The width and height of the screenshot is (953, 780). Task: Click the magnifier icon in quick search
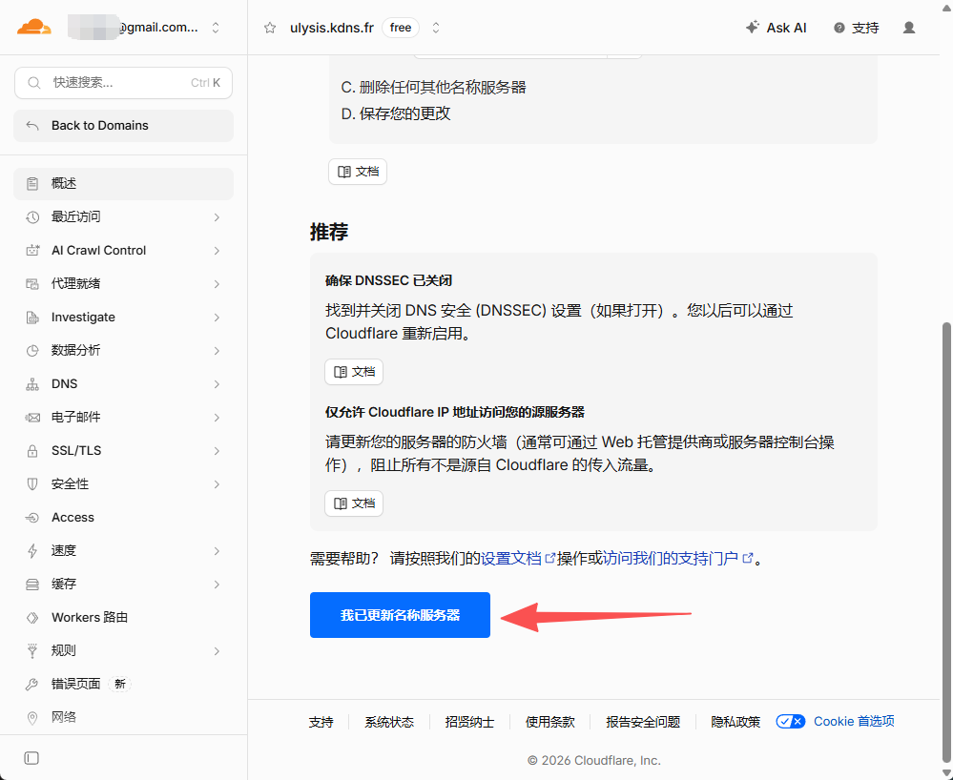tap(34, 83)
